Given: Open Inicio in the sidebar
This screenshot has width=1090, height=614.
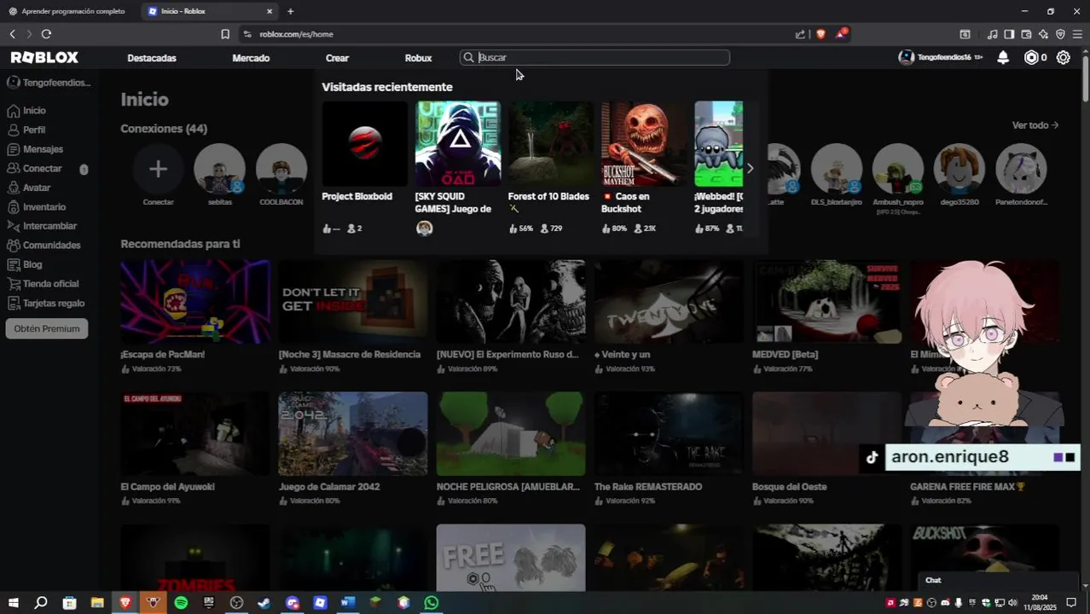Looking at the screenshot, I should [34, 110].
